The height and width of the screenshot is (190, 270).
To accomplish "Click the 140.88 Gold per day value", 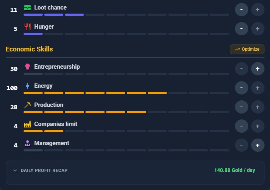I will (x=235, y=170).
